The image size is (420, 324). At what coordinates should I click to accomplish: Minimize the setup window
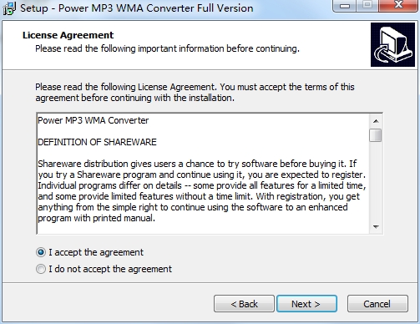(x=345, y=5)
